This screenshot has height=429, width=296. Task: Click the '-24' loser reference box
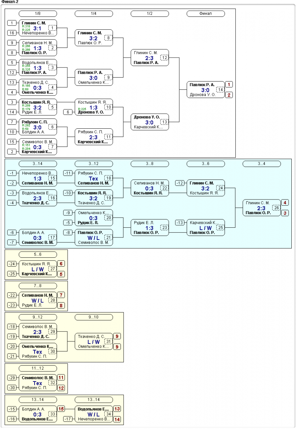pyautogui.click(x=12, y=264)
